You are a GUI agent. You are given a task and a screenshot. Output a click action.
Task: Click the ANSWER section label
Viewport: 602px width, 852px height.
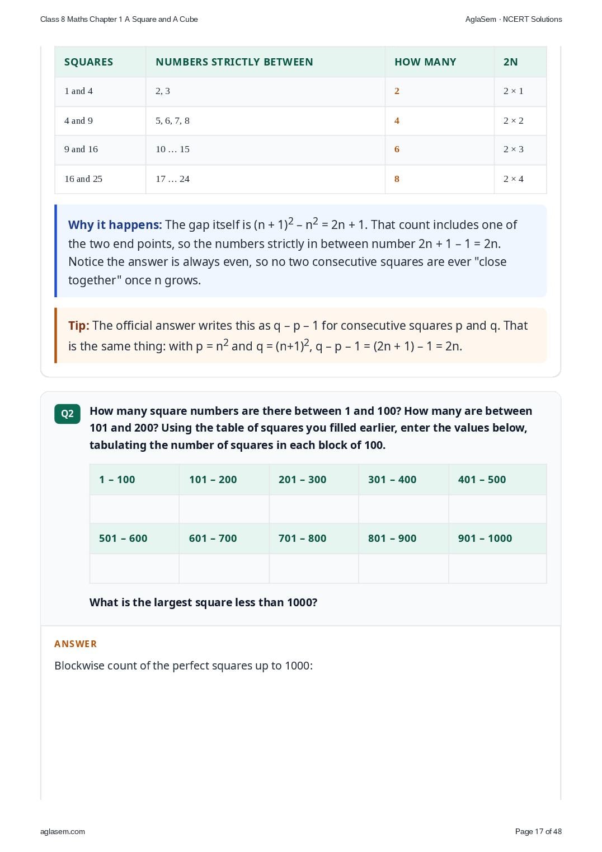76,644
